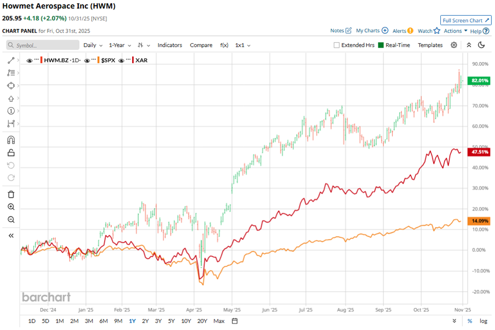Switch to dark mode moon icon
Image resolution: width=495 pixels, height=330 pixels.
[481, 45]
